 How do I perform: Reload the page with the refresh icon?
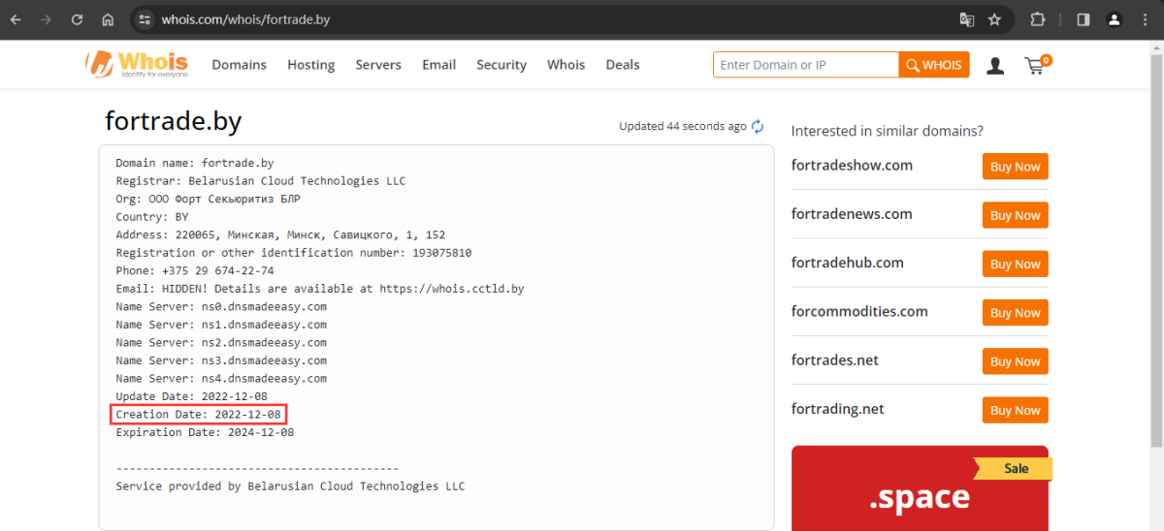point(77,19)
